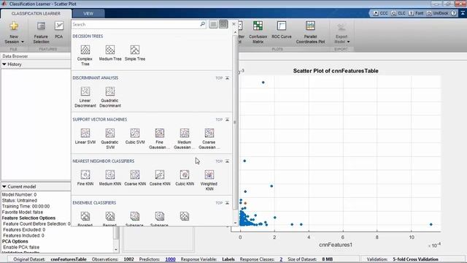Viewport: 467px width, 263px height.
Task: Open the 1000 predictors link
Action: 170,259
